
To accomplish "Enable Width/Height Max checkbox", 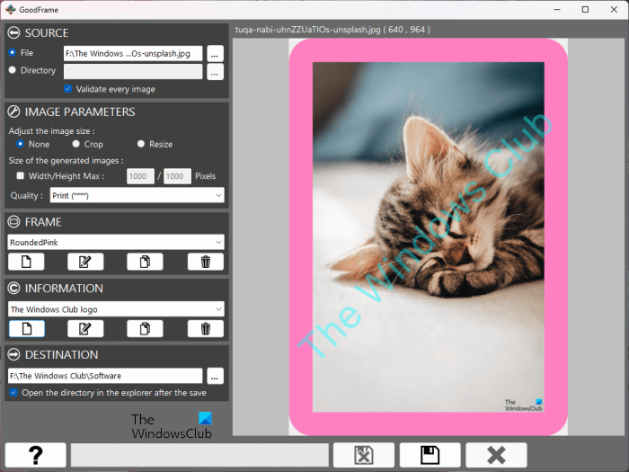I will (20, 175).
